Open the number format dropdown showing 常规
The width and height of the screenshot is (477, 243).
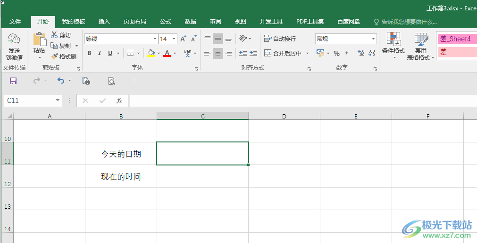[x=374, y=39]
